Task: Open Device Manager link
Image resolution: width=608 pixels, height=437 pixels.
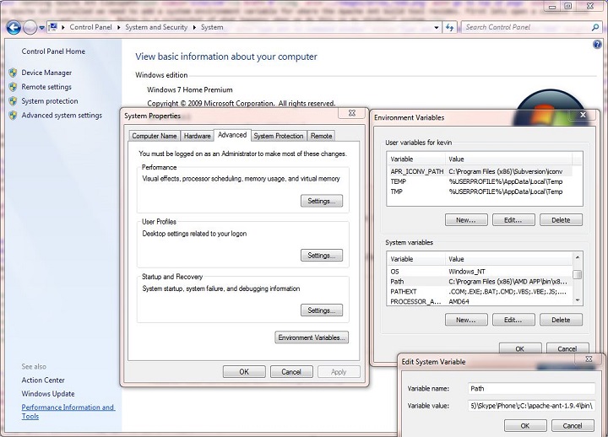Action: [x=46, y=73]
